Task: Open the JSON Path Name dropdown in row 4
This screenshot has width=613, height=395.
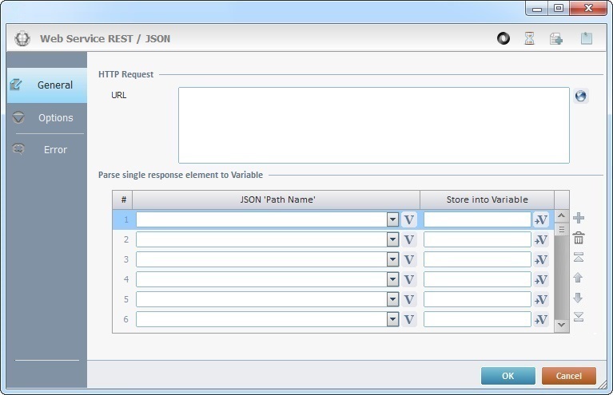Action: (392, 279)
